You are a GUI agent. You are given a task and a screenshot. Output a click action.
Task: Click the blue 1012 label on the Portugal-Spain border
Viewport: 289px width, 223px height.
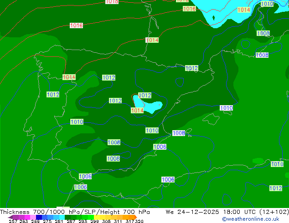(x=53, y=94)
